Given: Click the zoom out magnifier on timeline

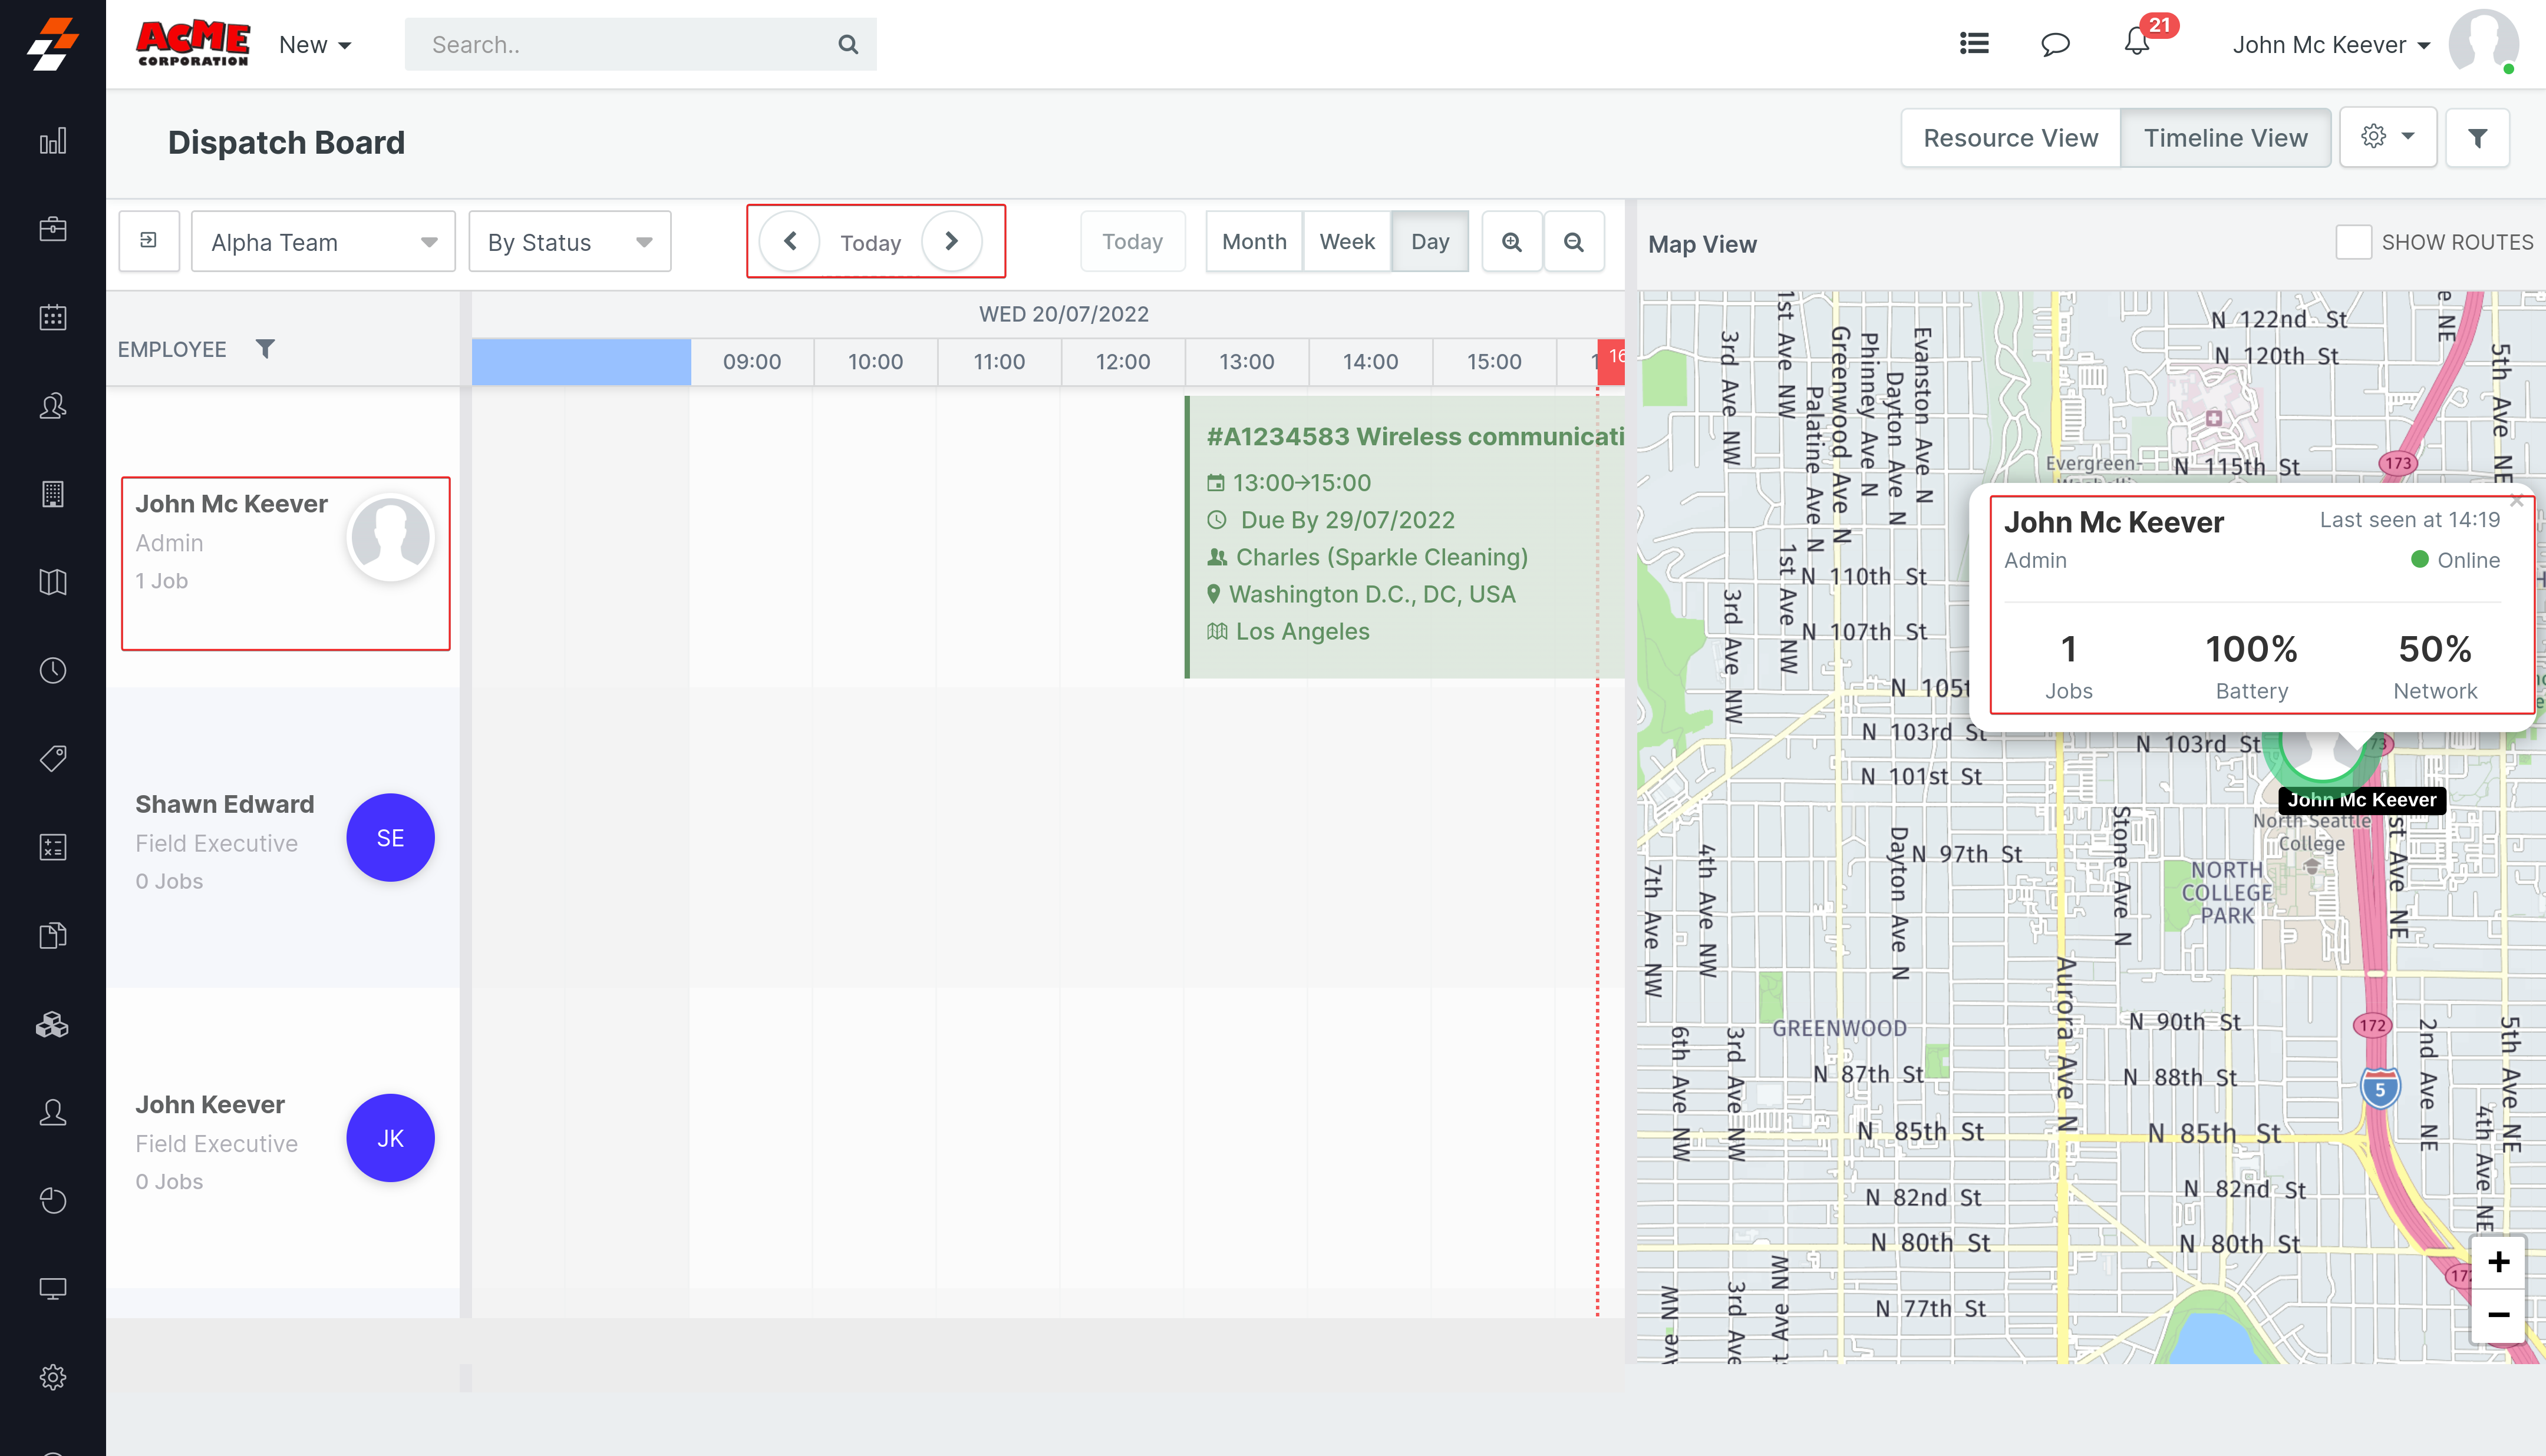Looking at the screenshot, I should (1574, 242).
